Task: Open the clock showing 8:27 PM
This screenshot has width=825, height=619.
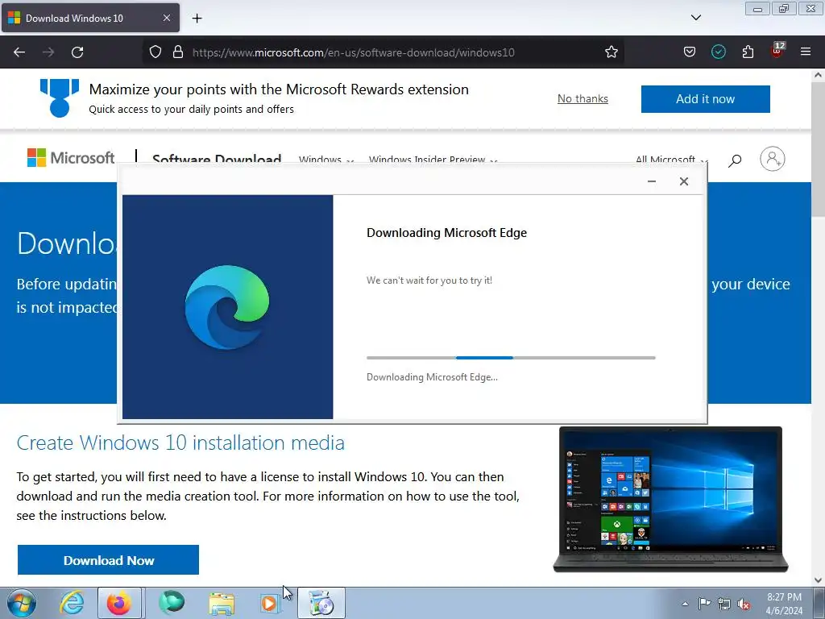Action: coord(784,604)
